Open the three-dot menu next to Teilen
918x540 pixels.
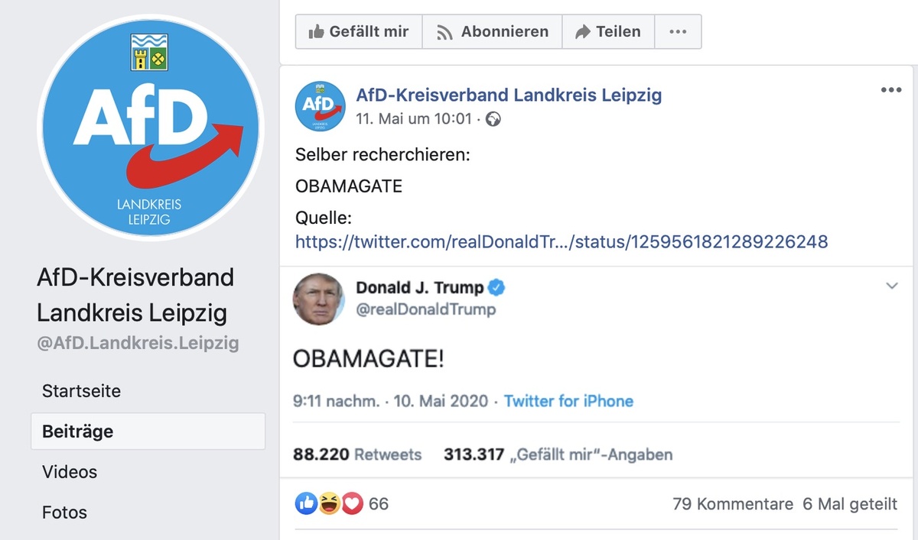(678, 31)
